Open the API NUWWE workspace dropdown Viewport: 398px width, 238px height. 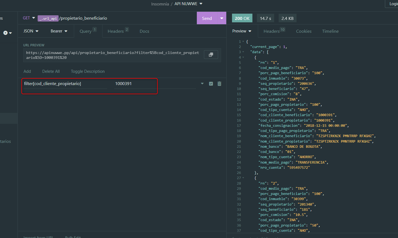(x=188, y=4)
